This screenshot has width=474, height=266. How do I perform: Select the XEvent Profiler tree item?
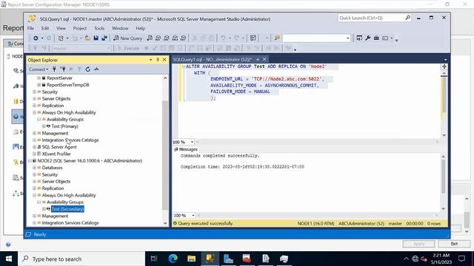(56, 154)
